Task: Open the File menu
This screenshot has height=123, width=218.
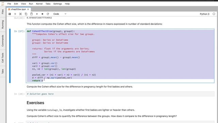Action: 9,4
